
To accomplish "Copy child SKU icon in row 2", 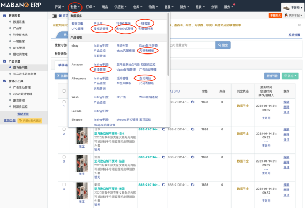I will pos(192,129).
